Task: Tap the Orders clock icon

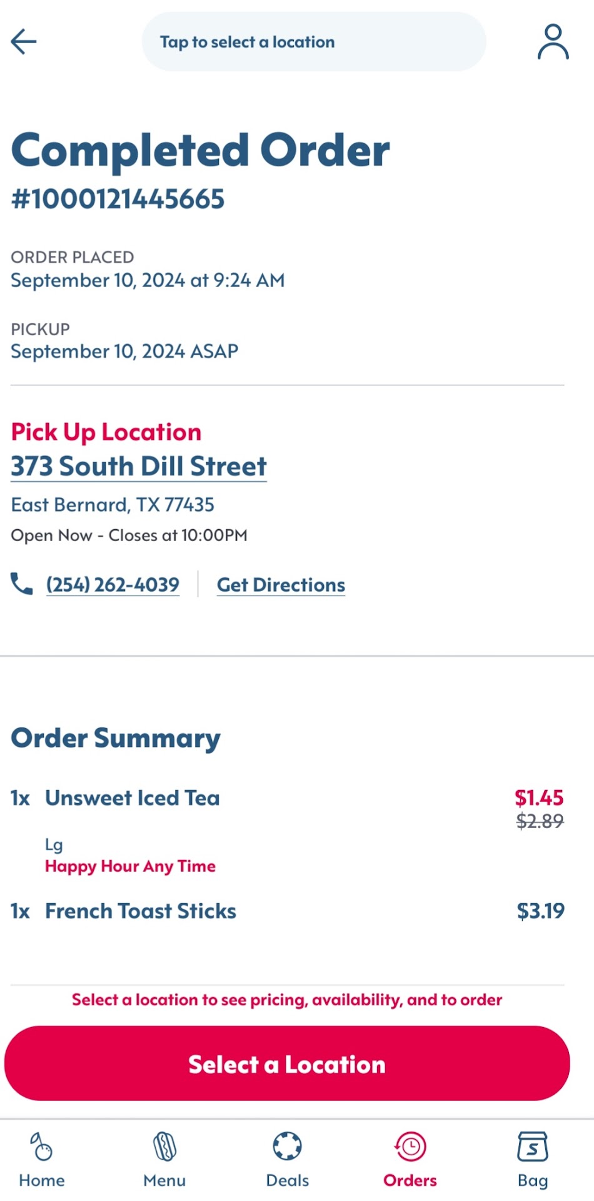Action: [x=410, y=1147]
